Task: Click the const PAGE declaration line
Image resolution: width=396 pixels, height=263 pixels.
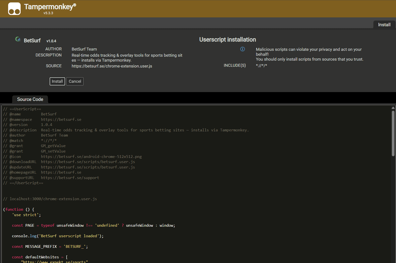Action: click(93, 225)
